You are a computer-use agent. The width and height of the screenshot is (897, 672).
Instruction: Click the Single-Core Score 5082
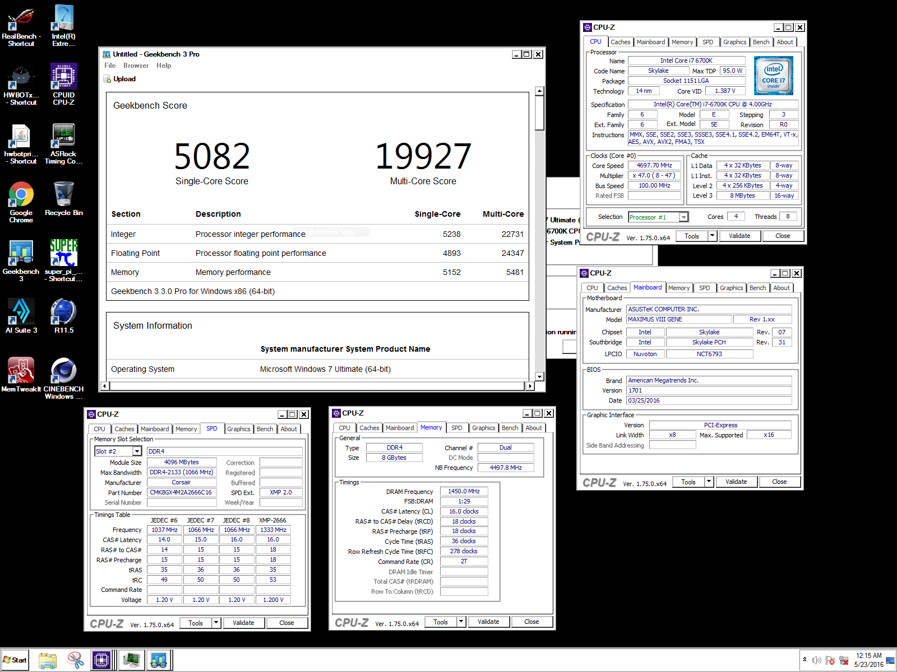tap(212, 156)
